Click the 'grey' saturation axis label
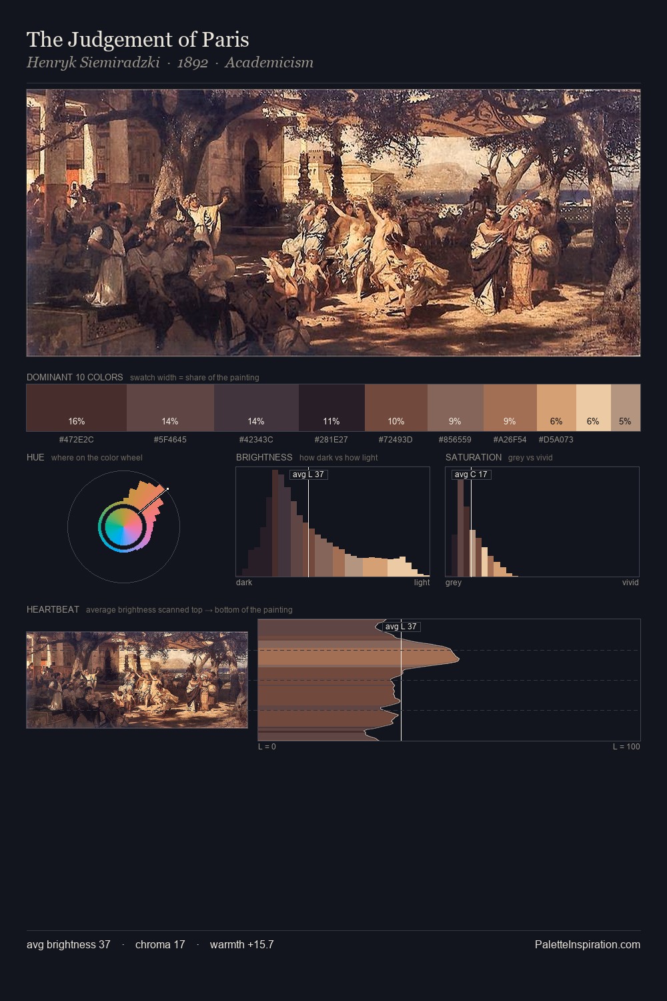 click(454, 583)
